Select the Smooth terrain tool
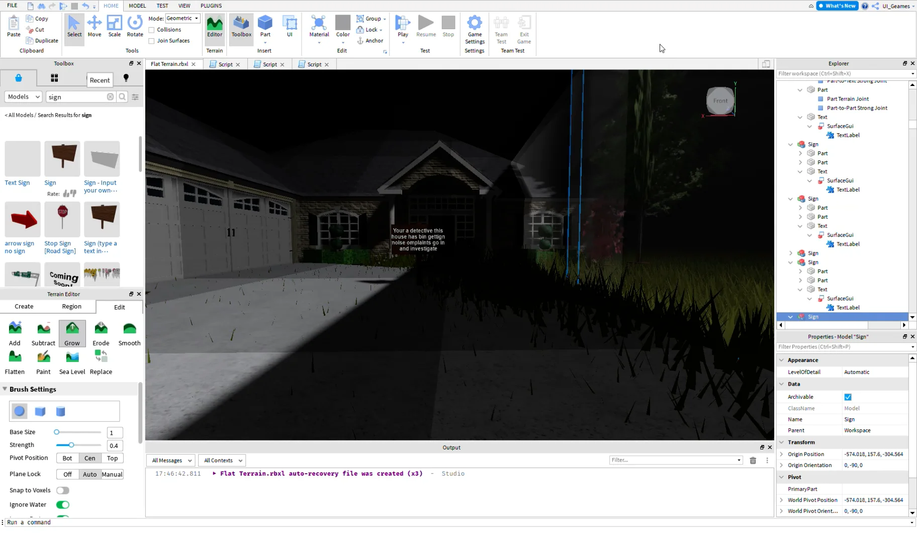 (129, 333)
